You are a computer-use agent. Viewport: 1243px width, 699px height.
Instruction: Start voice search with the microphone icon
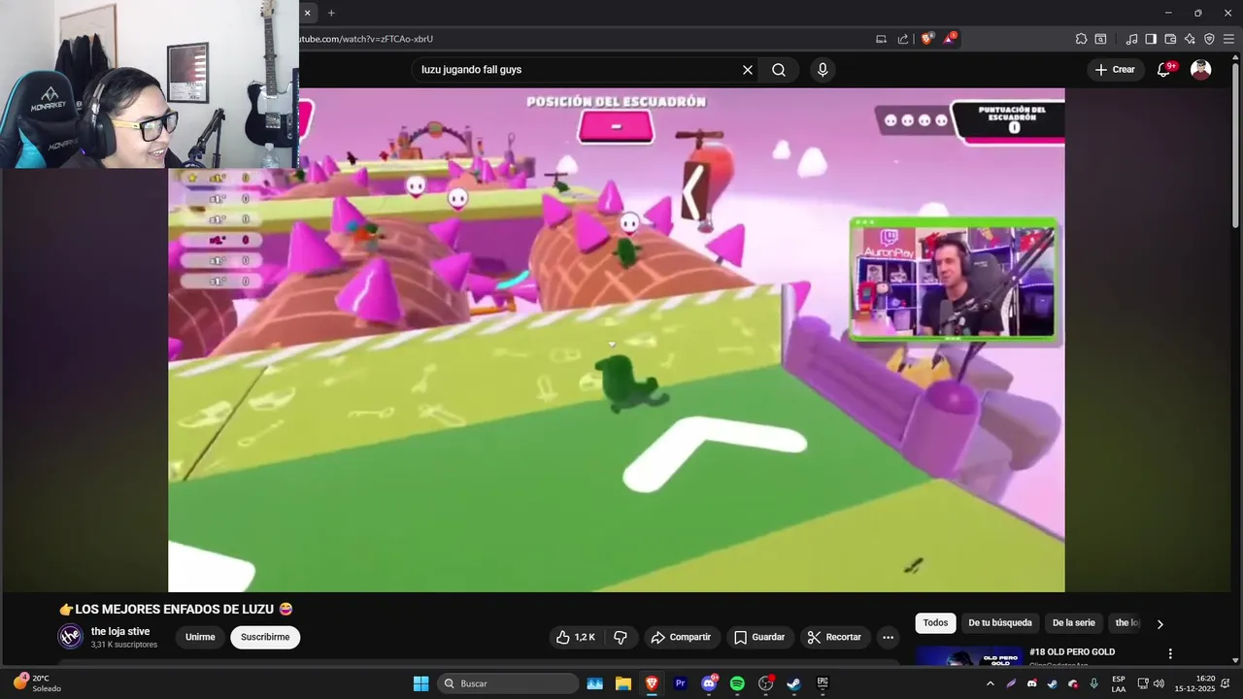[823, 70]
